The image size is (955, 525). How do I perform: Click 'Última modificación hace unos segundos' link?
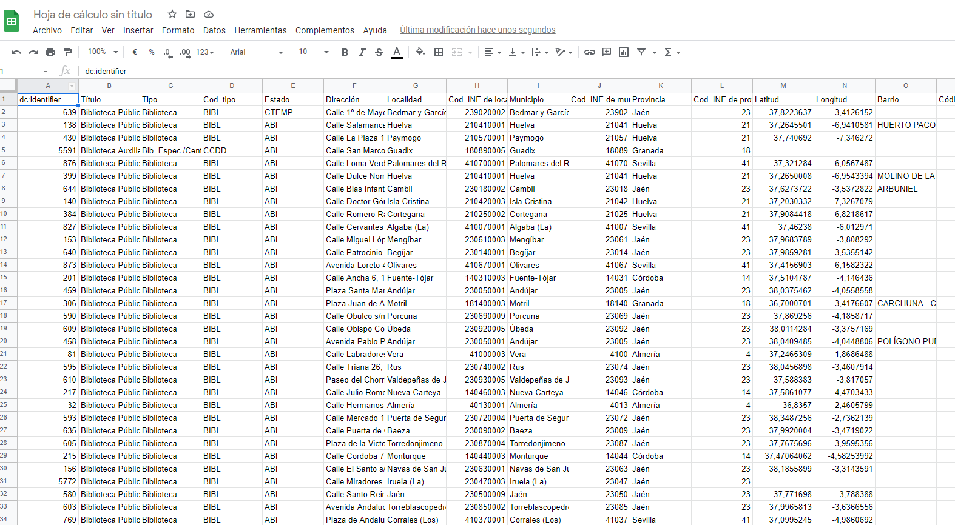point(477,30)
